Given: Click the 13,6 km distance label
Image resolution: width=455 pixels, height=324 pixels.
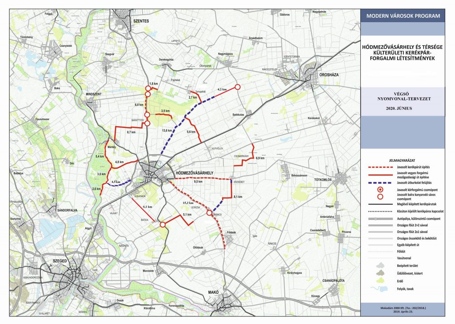Looking at the screenshot, I should 168,130.
